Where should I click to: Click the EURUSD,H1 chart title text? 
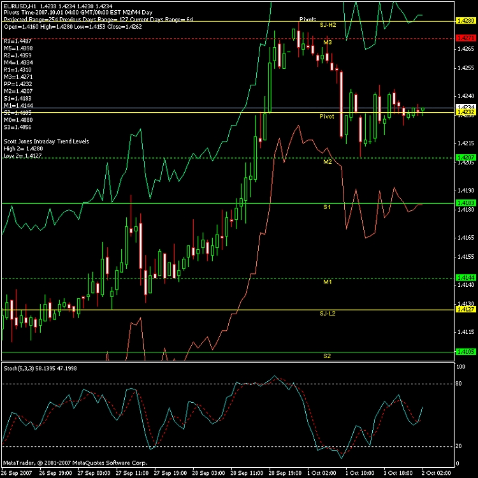[20, 5]
